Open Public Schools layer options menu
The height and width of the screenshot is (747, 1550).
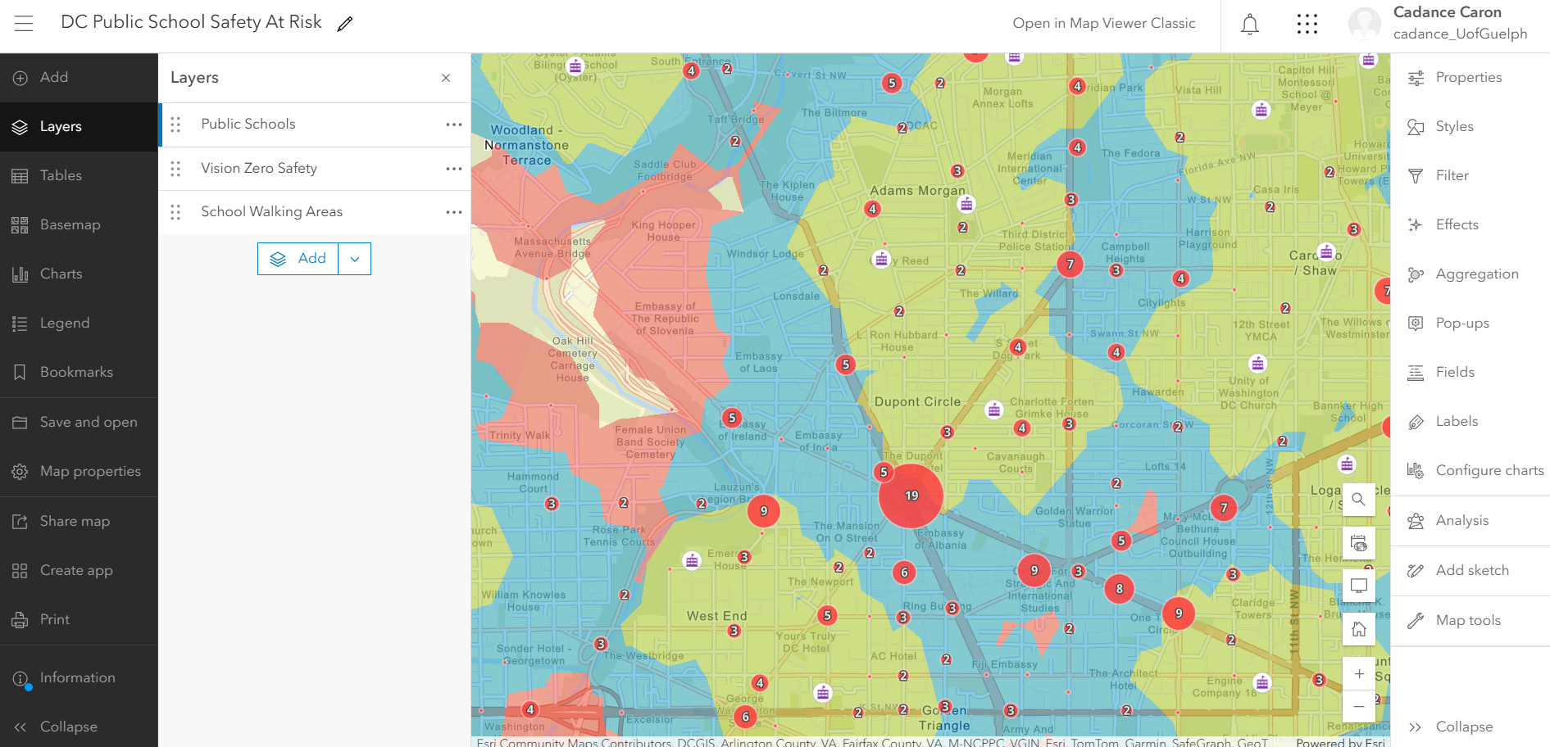(454, 124)
